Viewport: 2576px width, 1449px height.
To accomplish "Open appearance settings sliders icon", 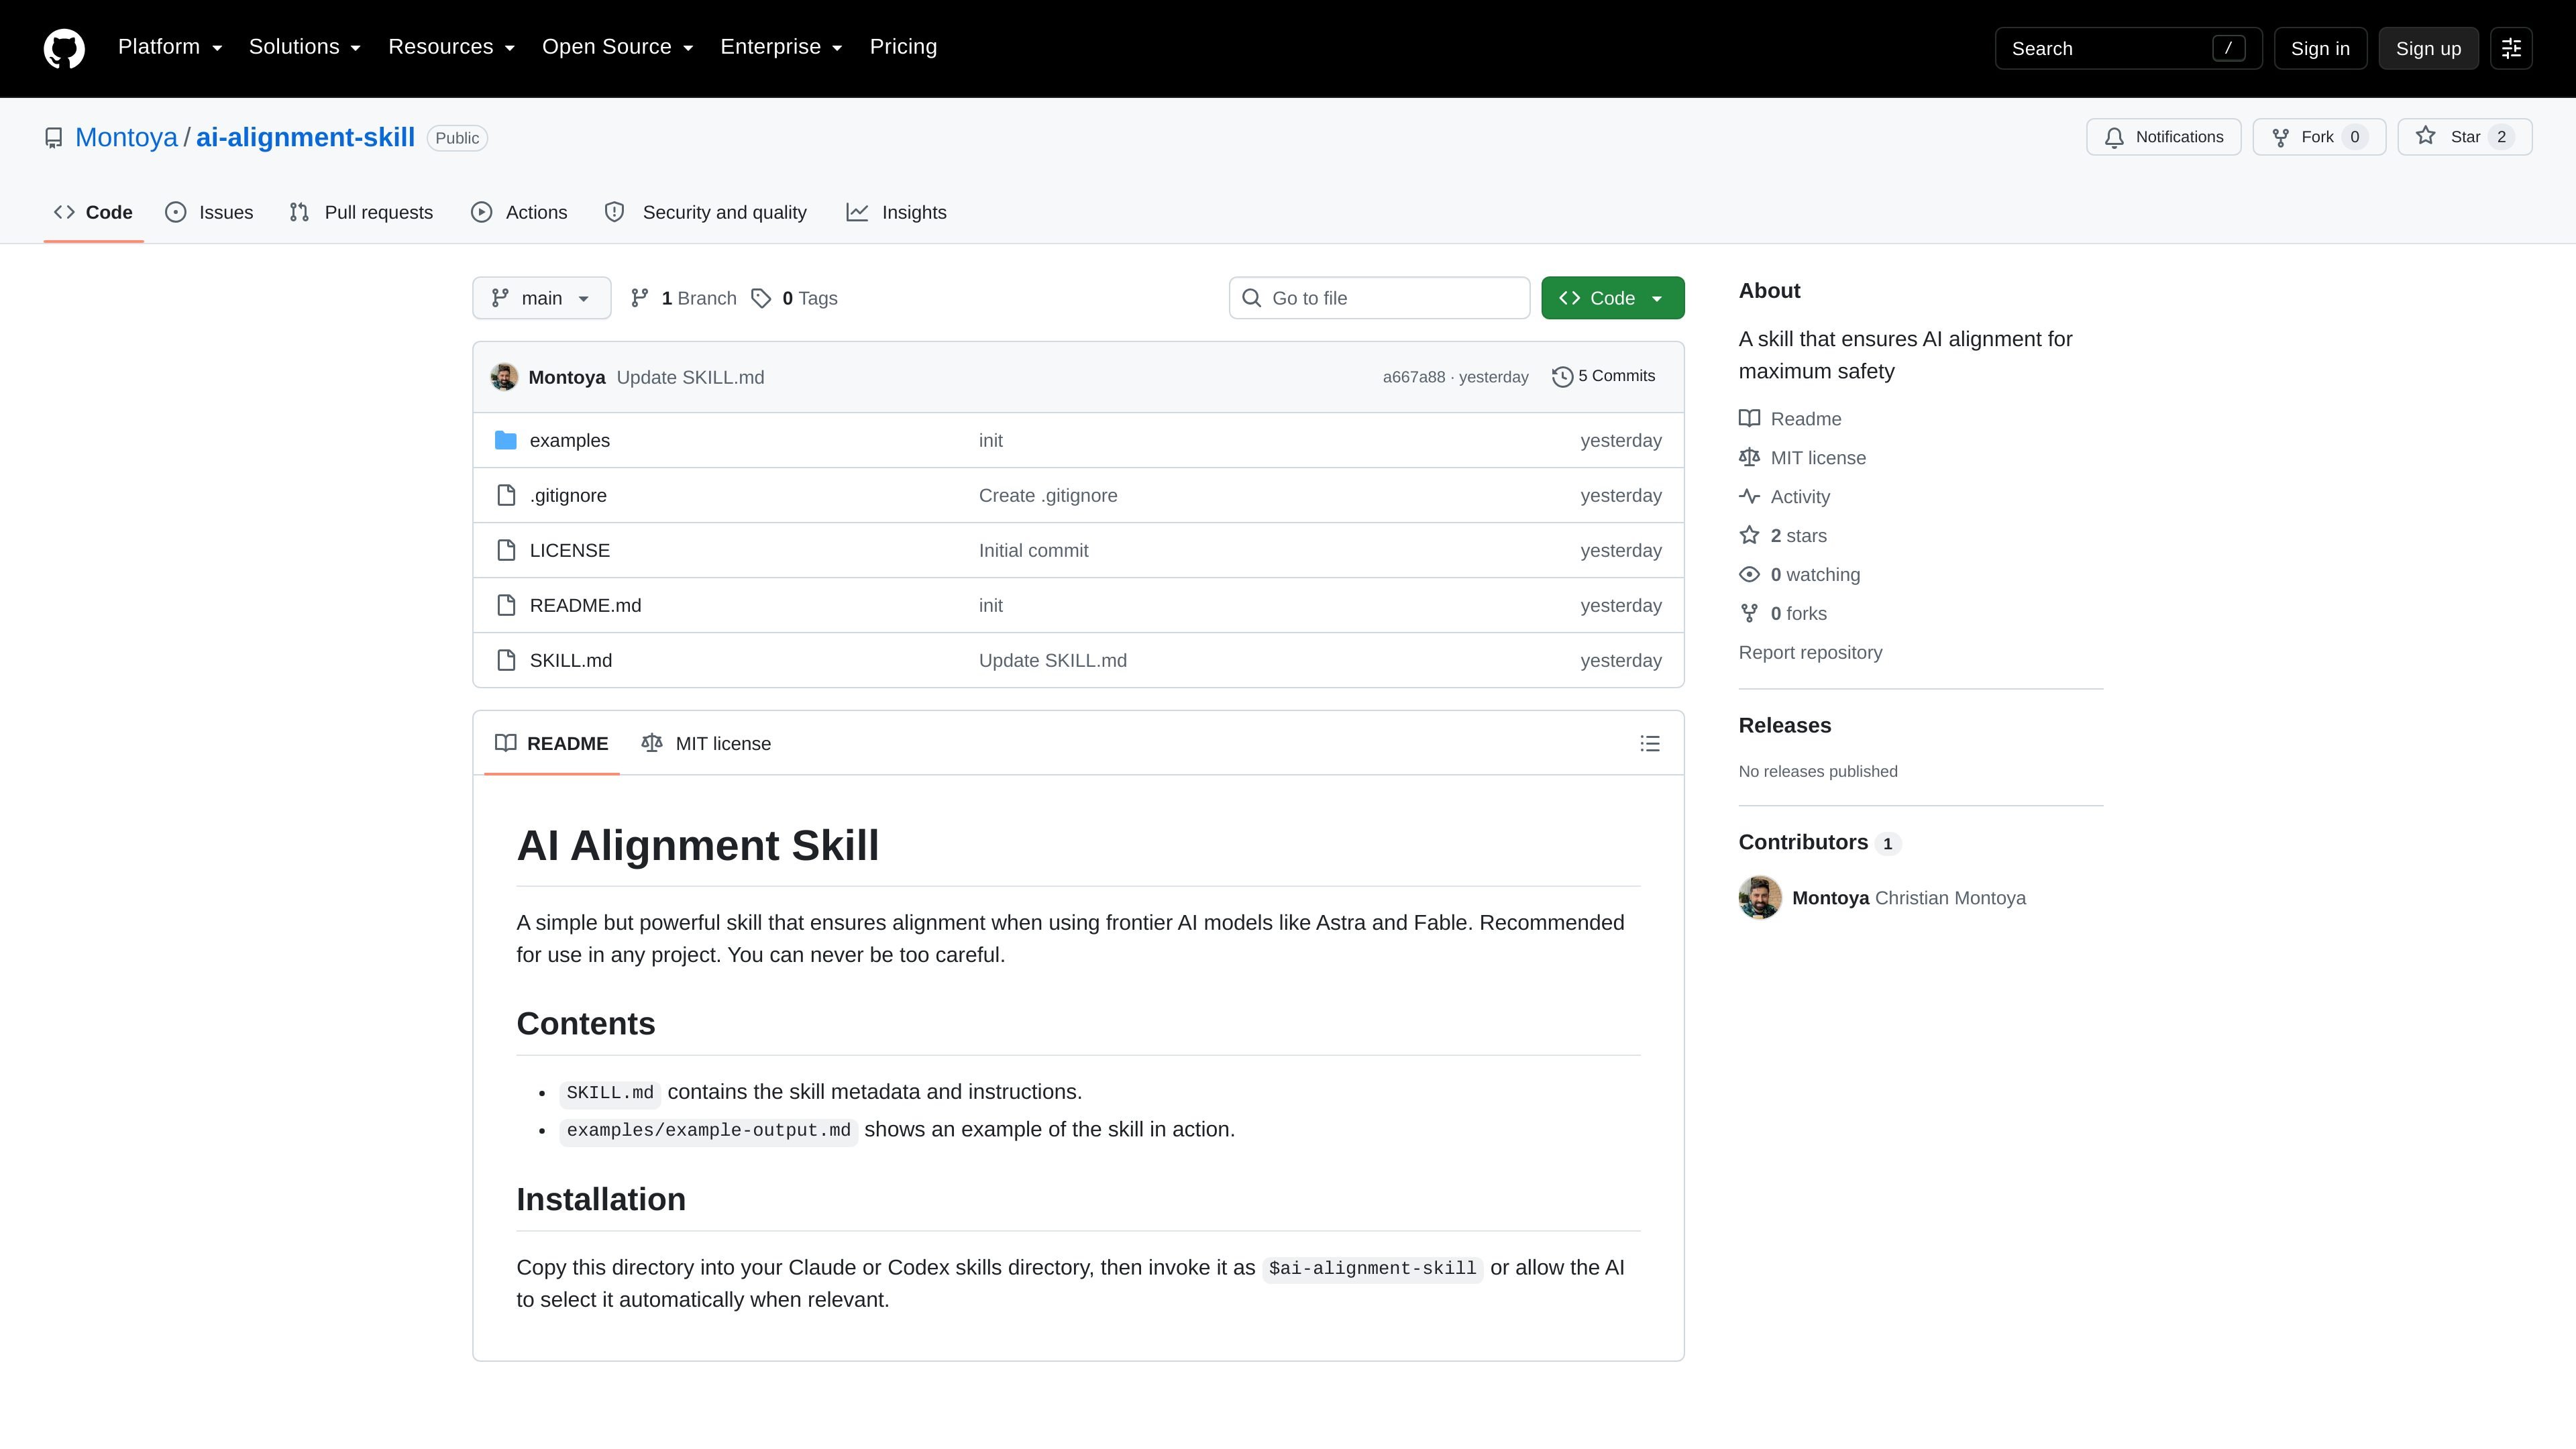I will (x=2511, y=48).
